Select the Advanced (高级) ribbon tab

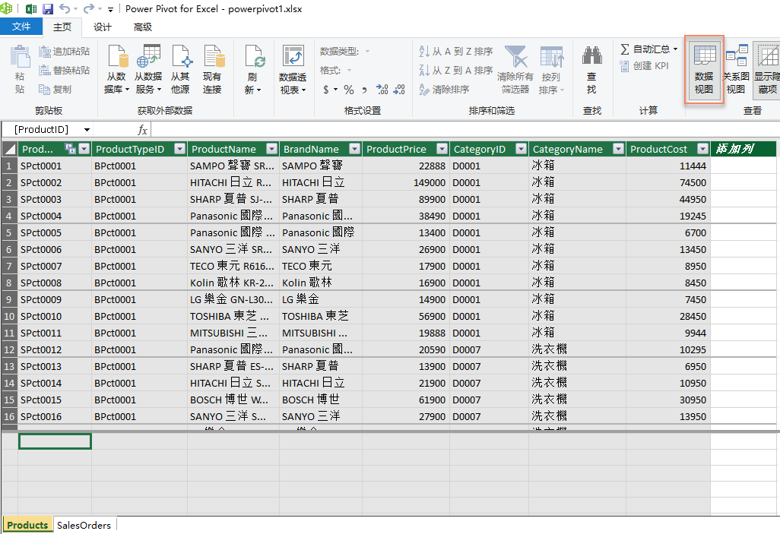[143, 27]
